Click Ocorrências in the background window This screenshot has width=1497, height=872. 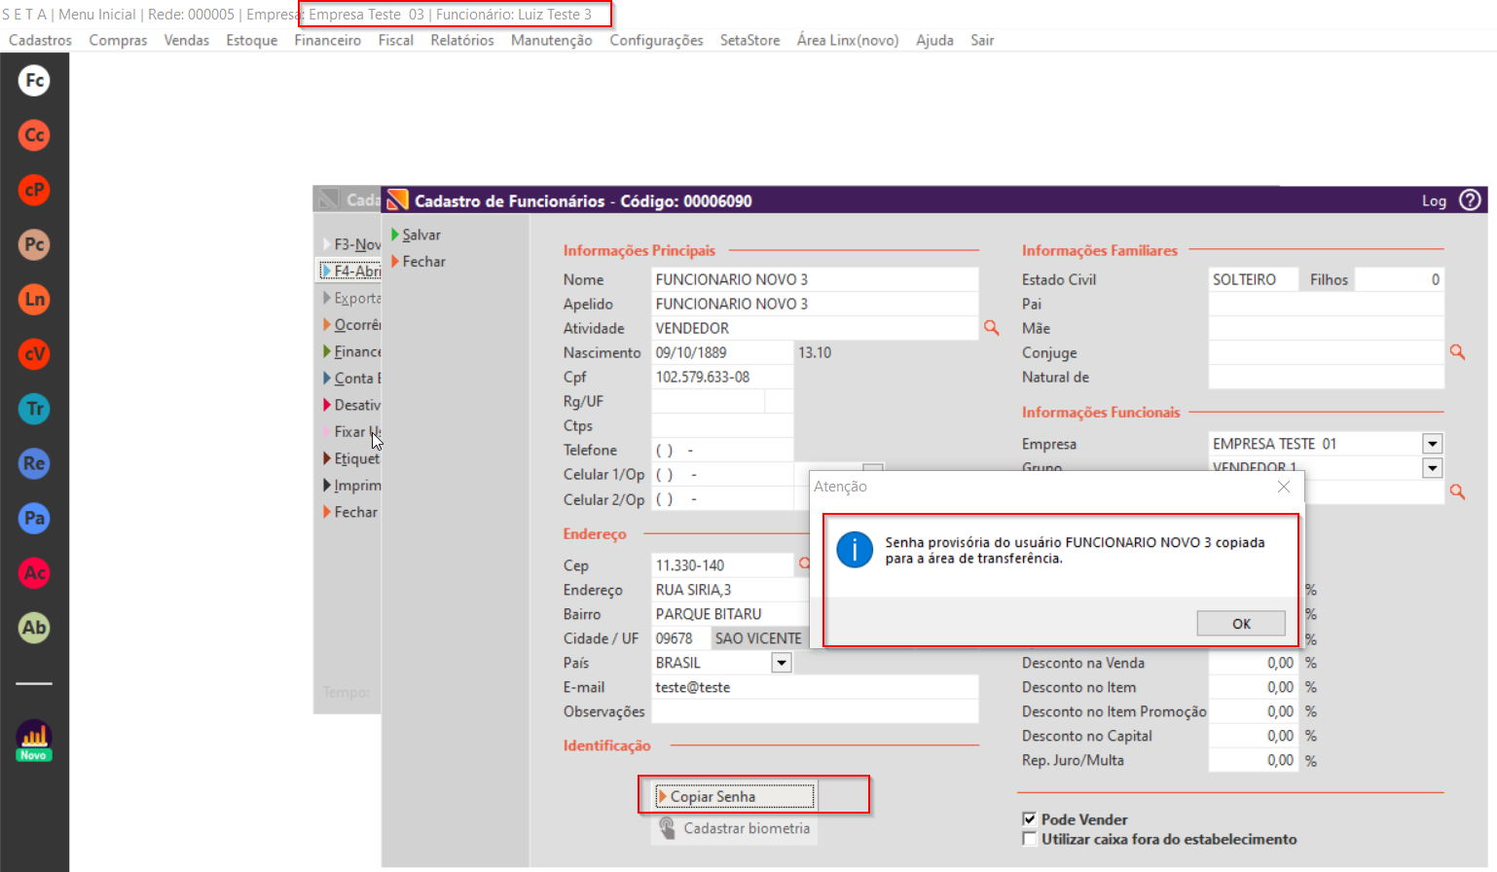point(352,325)
